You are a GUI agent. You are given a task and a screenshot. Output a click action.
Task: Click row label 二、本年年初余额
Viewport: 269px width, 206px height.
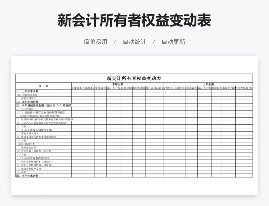tap(27, 102)
